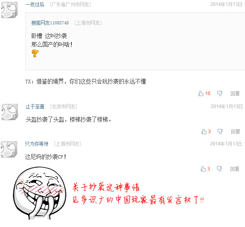
Task: Open profile link 一夜过后
Action: [35, 4]
